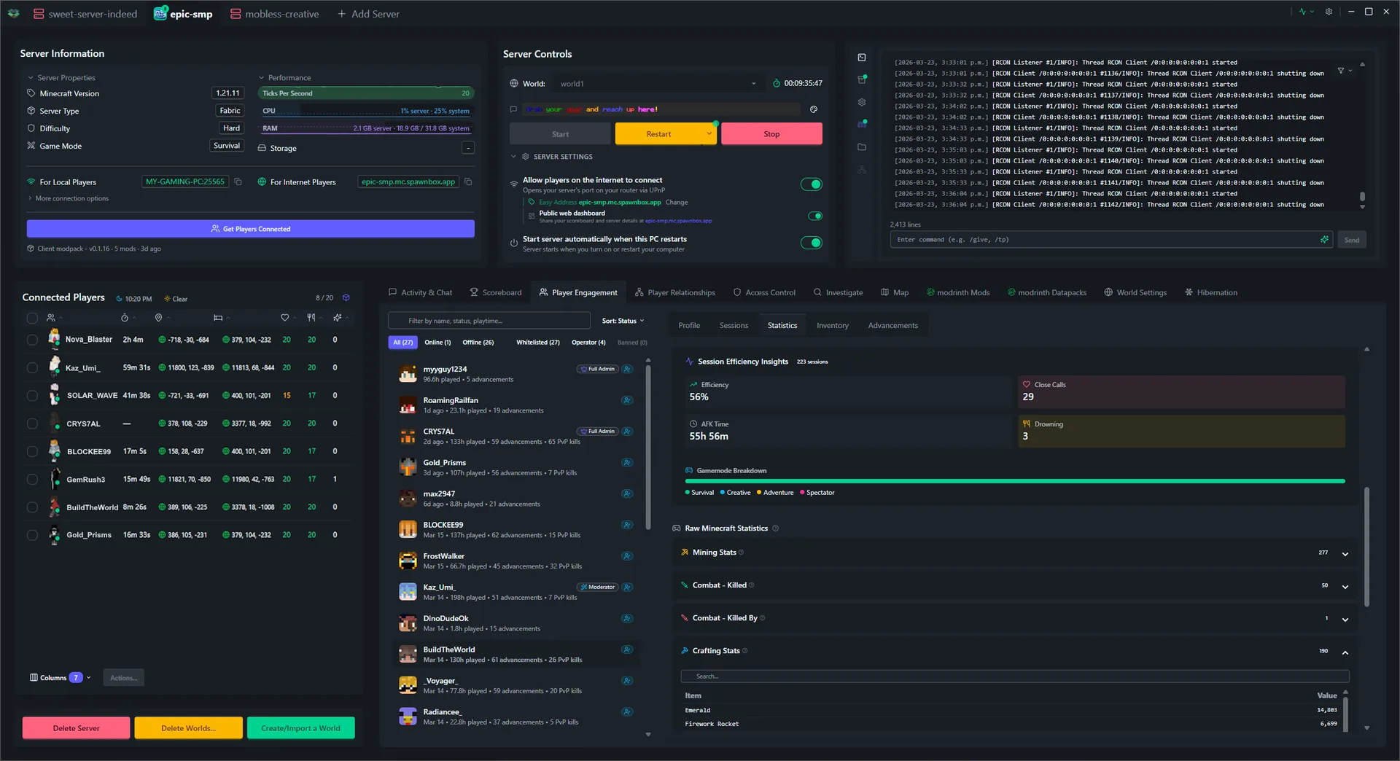Toggle Public web dashboard off
Screen dimensions: 1400x761
815,216
